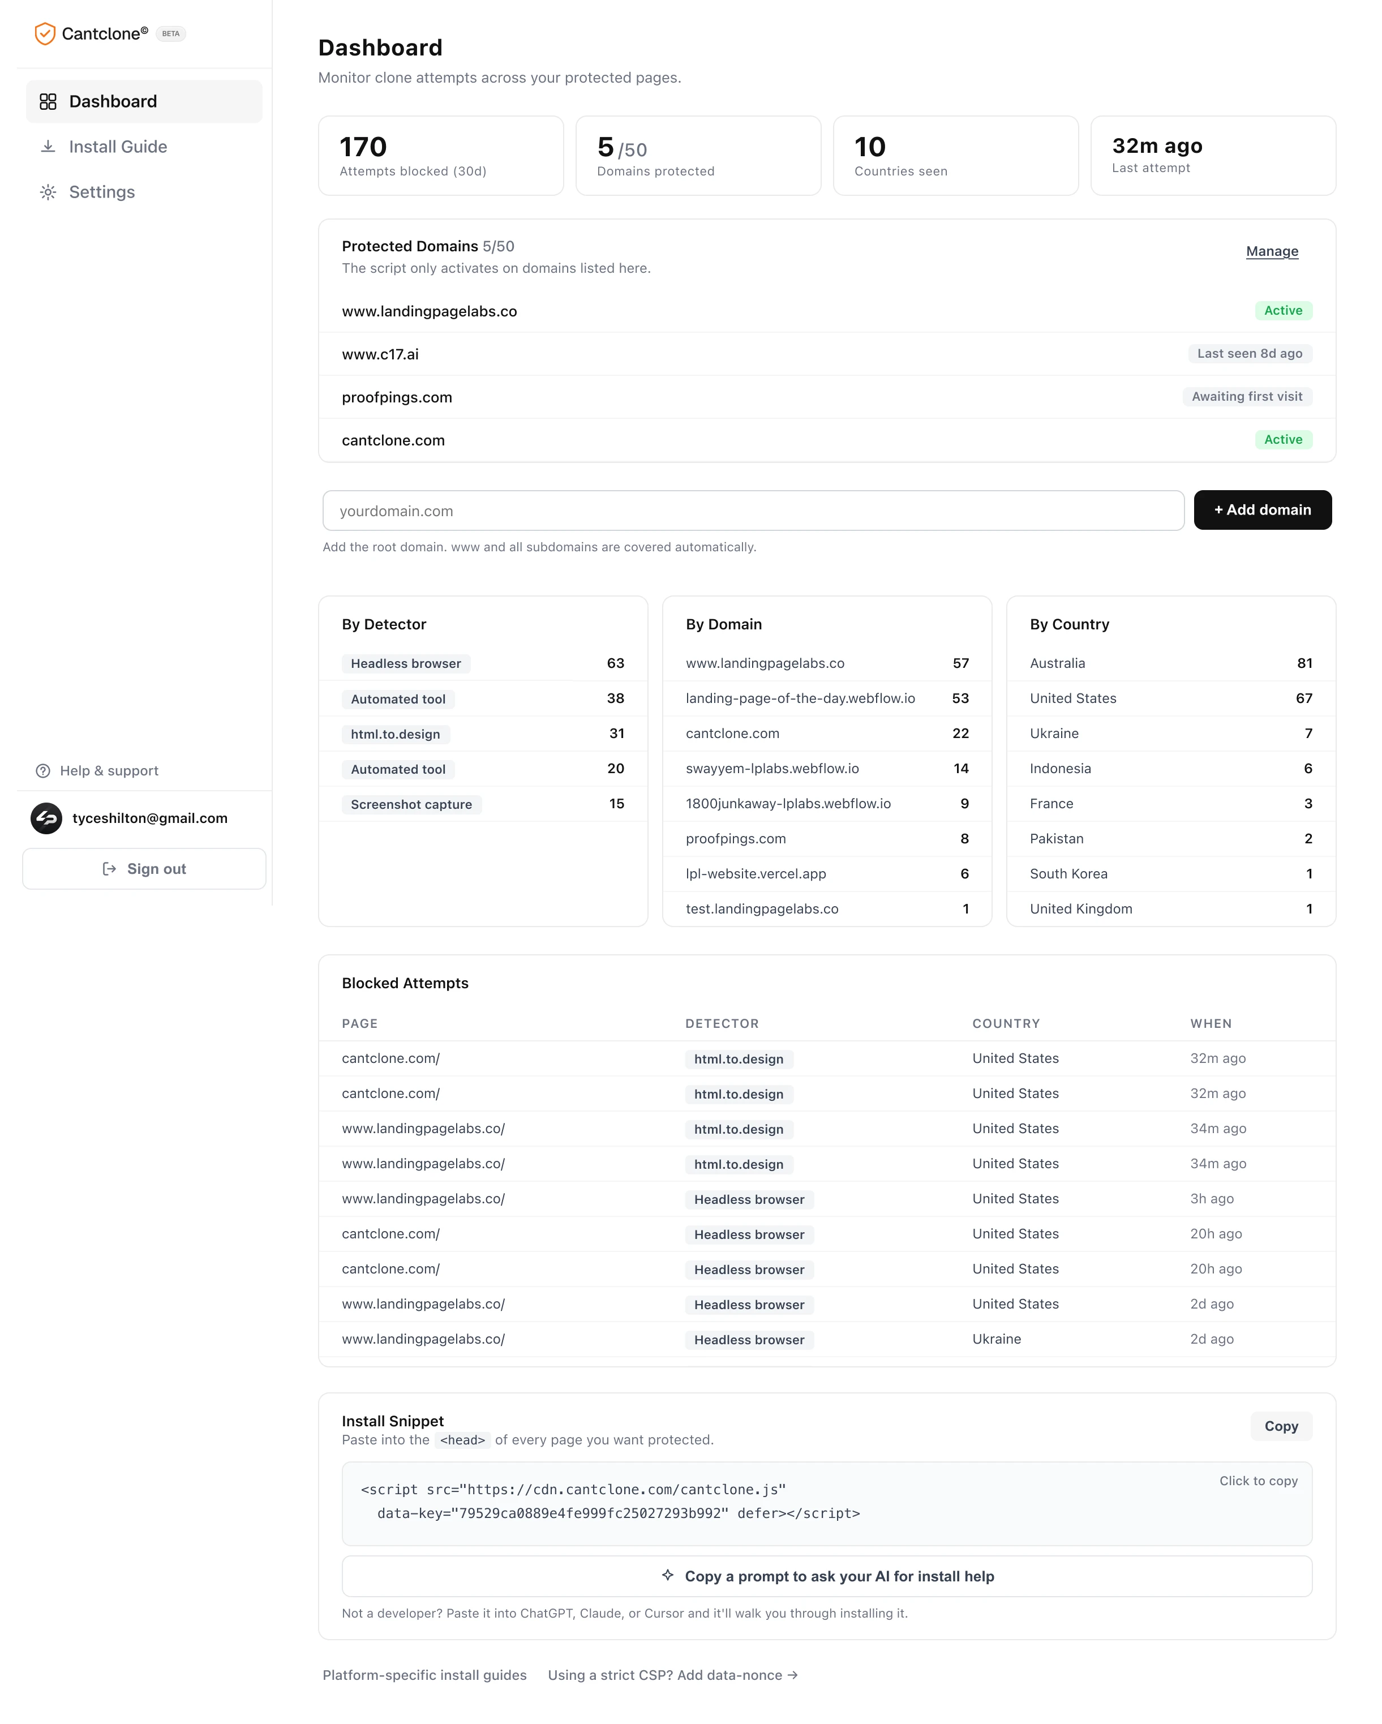The image size is (1382, 1724).
Task: Click the html.to.design tag in By Detector
Action: click(x=395, y=734)
